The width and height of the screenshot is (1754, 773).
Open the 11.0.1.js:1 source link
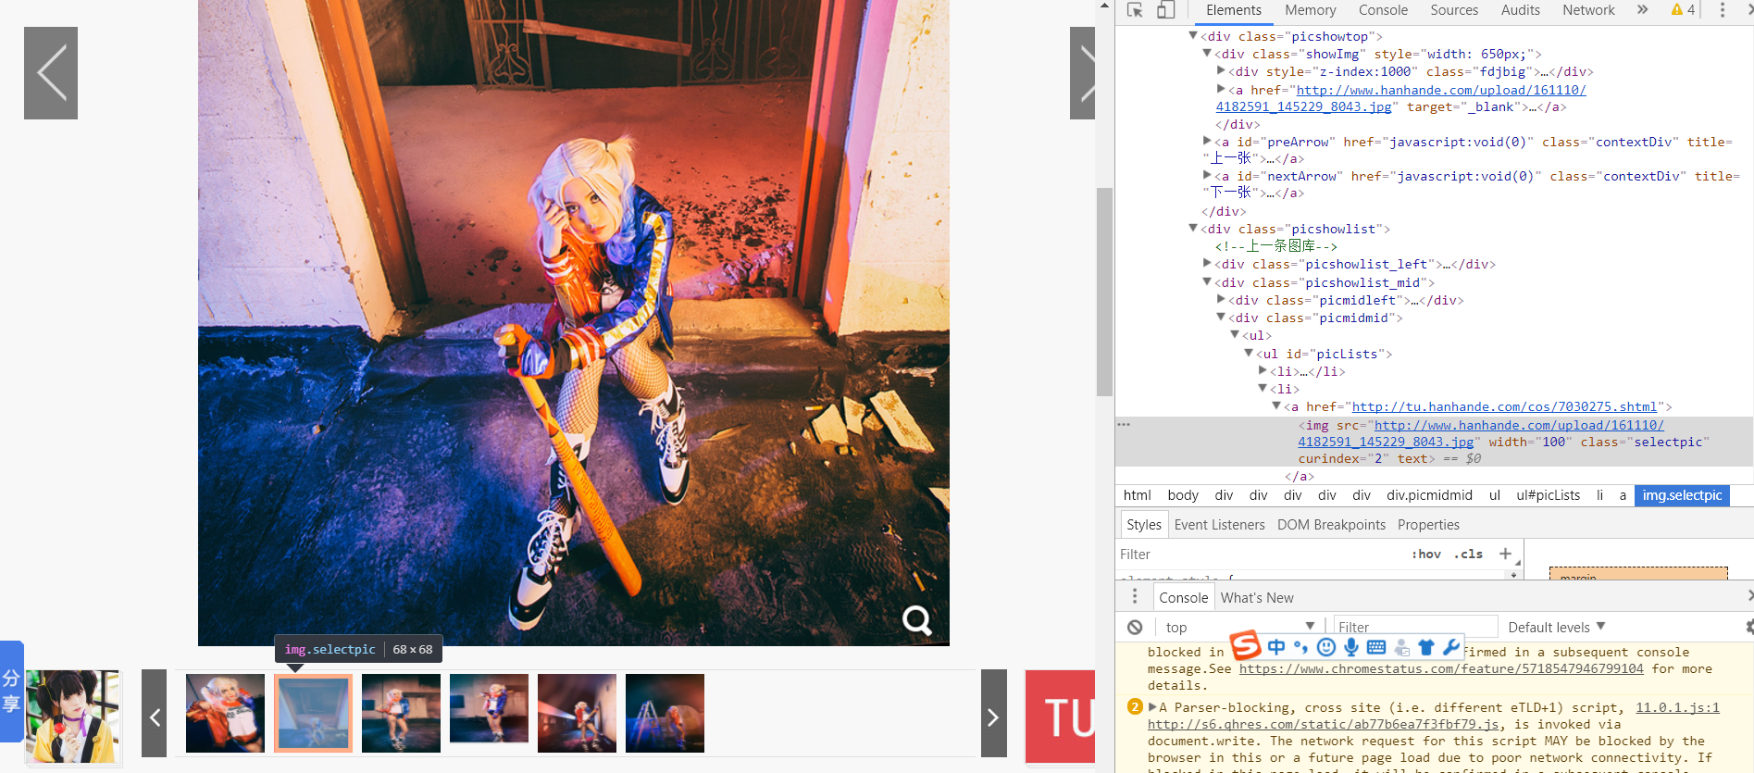tap(1677, 707)
